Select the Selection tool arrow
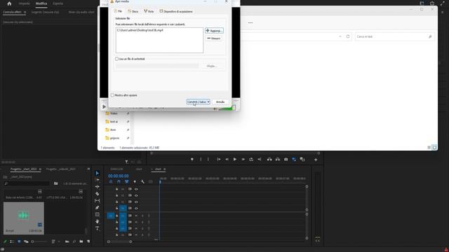Image resolution: width=449 pixels, height=252 pixels. (97, 173)
